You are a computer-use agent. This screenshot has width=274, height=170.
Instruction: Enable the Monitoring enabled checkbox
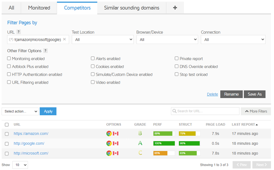click(x=9, y=58)
